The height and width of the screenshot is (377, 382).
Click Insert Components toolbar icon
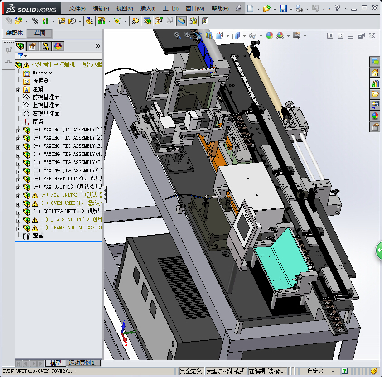tap(19, 21)
